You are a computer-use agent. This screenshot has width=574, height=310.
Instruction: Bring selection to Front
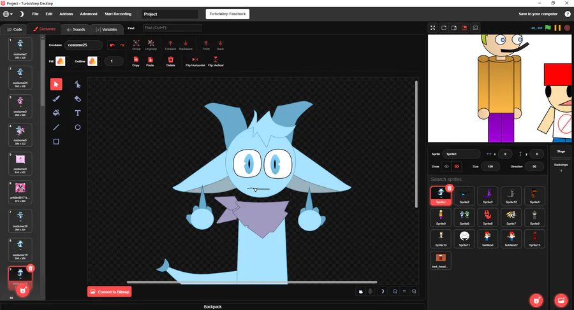206,45
